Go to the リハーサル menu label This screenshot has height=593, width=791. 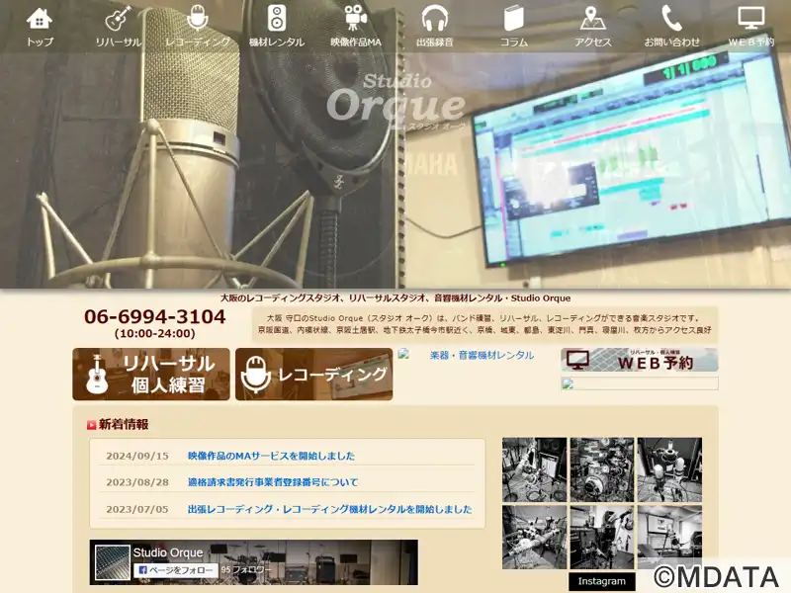pyautogui.click(x=119, y=42)
